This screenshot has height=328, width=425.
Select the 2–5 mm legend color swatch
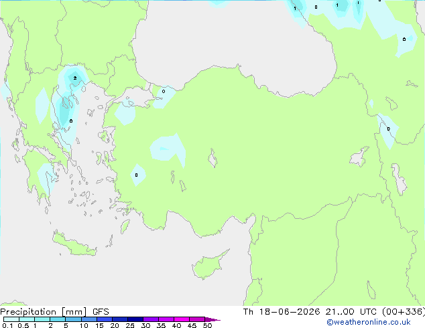(58, 319)
